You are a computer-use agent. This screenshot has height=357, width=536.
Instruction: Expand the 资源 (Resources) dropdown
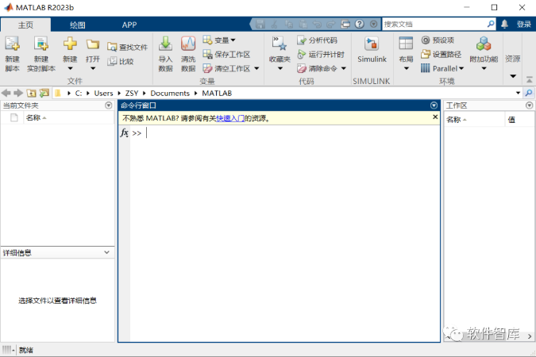[513, 76]
